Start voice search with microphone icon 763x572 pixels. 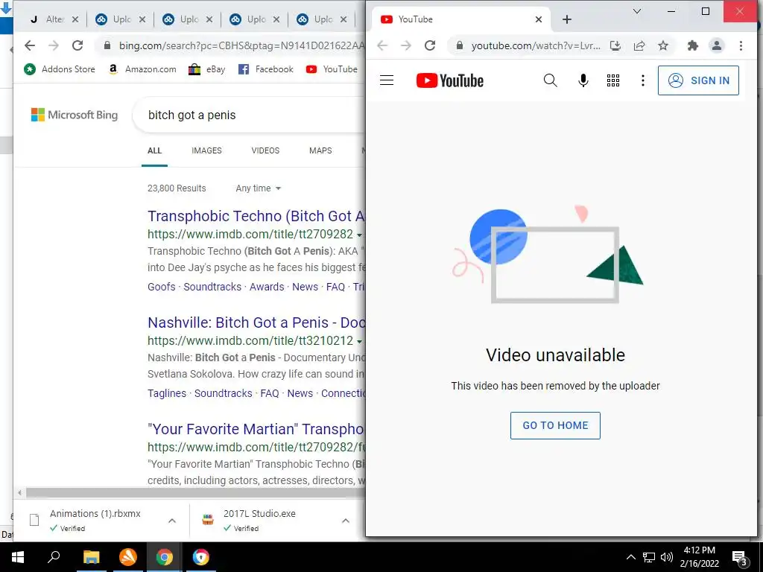tap(583, 80)
